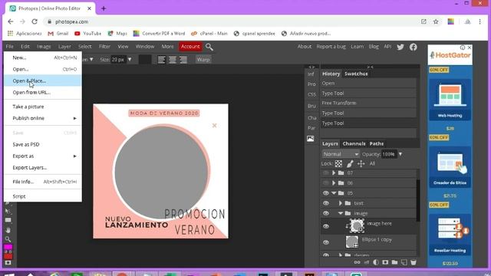Click the 'All' lock option
This screenshot has width=491, height=276.
(x=372, y=163)
